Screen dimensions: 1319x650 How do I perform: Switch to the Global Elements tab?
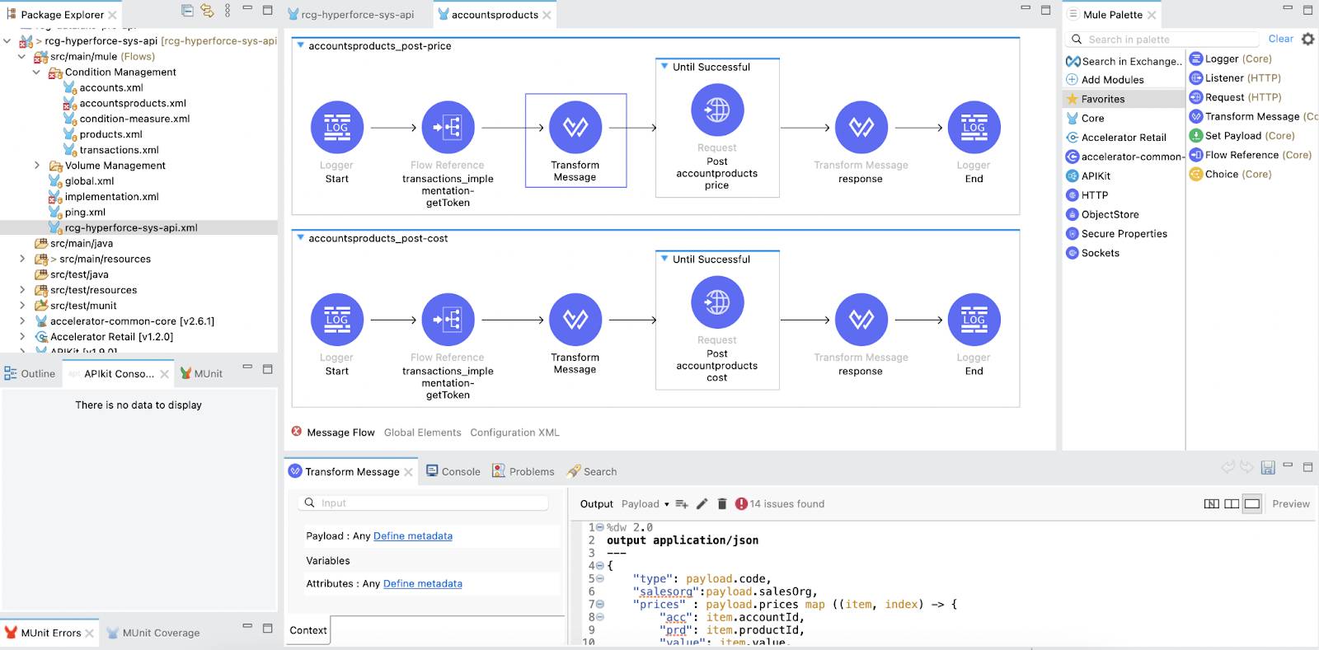(x=422, y=433)
